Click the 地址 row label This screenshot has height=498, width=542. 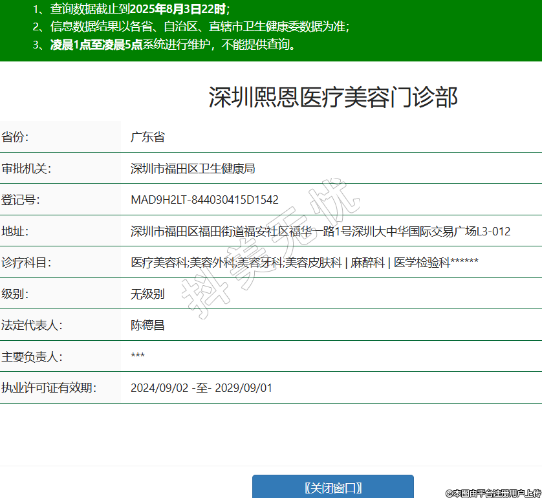15,231
